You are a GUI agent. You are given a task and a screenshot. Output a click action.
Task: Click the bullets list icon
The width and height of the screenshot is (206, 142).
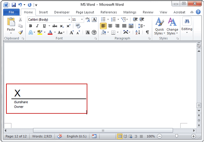[104, 20]
